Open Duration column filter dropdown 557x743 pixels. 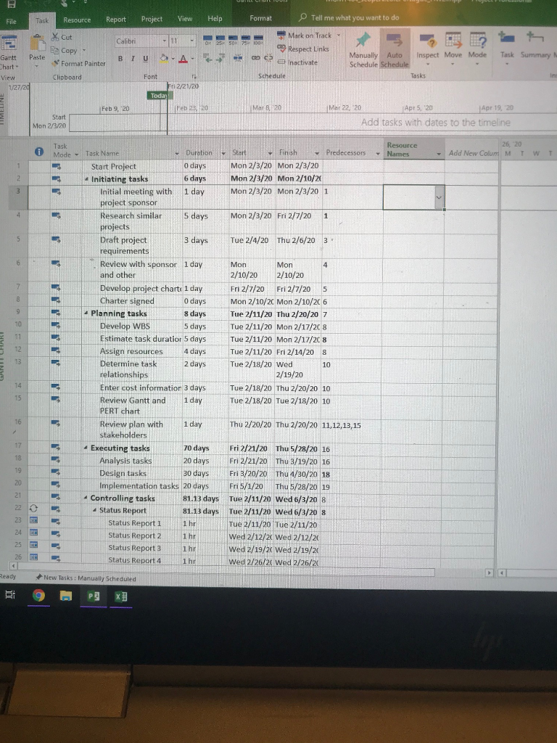pyautogui.click(x=223, y=153)
